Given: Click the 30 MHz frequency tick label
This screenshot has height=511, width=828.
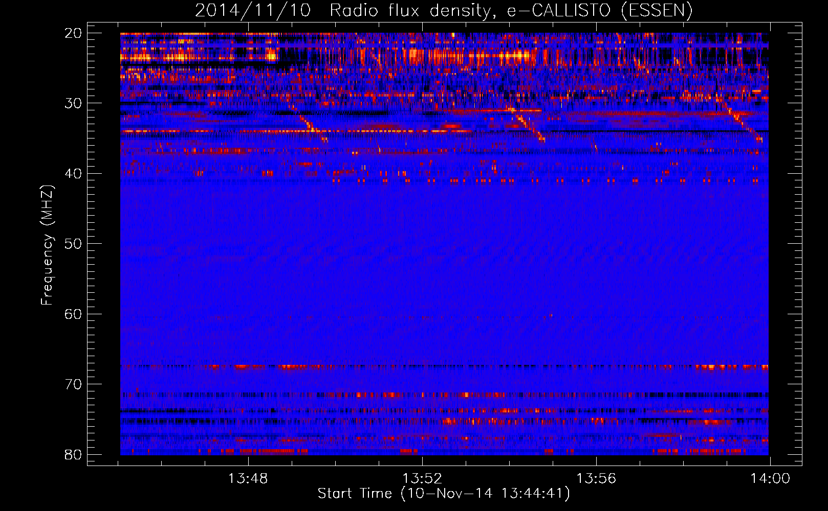Looking at the screenshot, I should tap(73, 103).
